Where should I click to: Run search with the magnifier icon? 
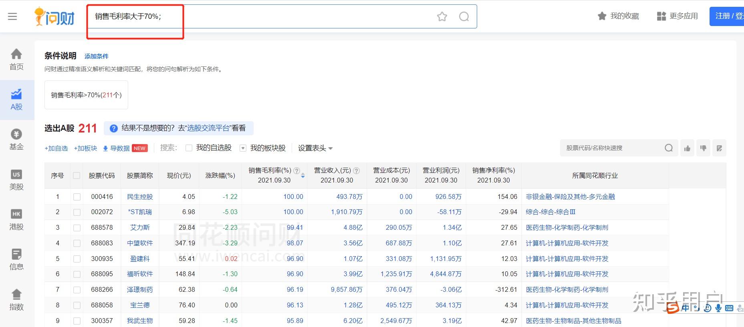[464, 16]
